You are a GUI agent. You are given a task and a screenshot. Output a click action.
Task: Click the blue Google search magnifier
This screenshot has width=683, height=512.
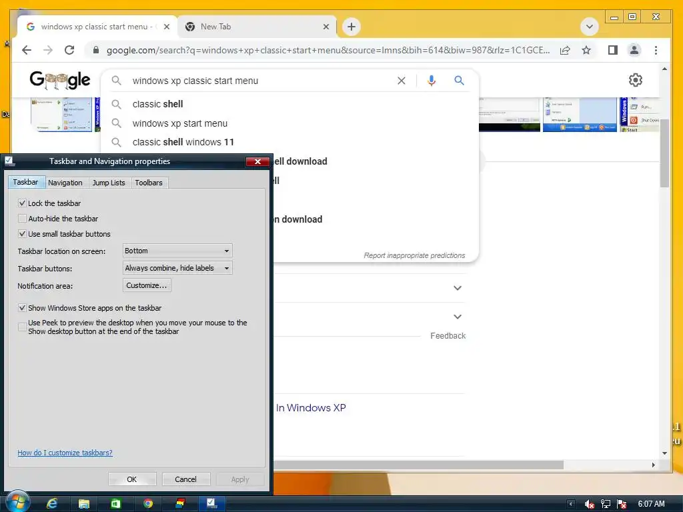coord(459,81)
